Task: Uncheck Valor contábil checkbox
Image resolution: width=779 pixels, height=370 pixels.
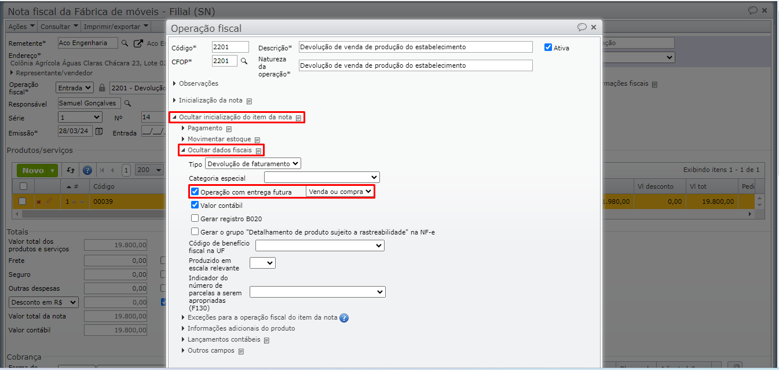Action: 195,205
